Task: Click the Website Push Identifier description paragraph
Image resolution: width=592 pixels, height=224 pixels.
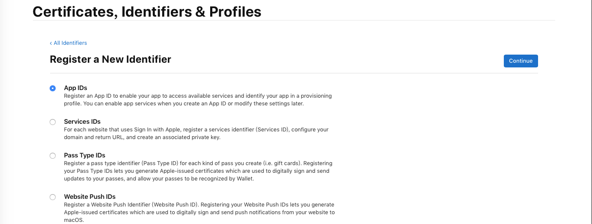Action: click(199, 212)
